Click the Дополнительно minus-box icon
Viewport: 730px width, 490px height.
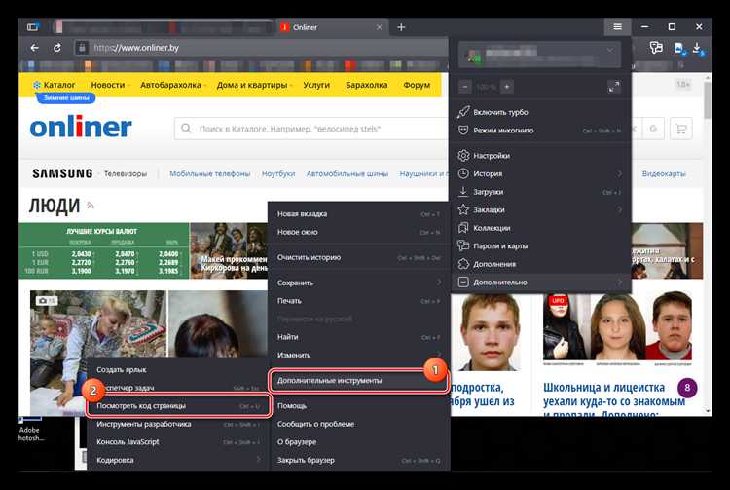[463, 283]
